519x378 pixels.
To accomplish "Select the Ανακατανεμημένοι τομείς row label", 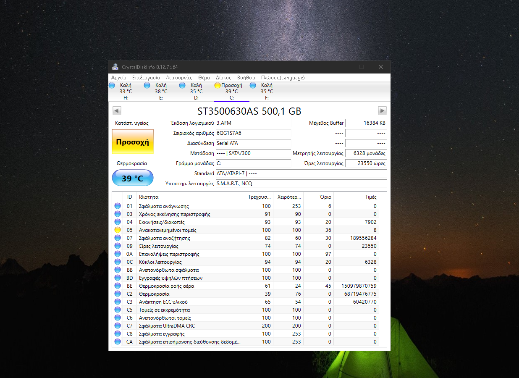I will 168,230.
